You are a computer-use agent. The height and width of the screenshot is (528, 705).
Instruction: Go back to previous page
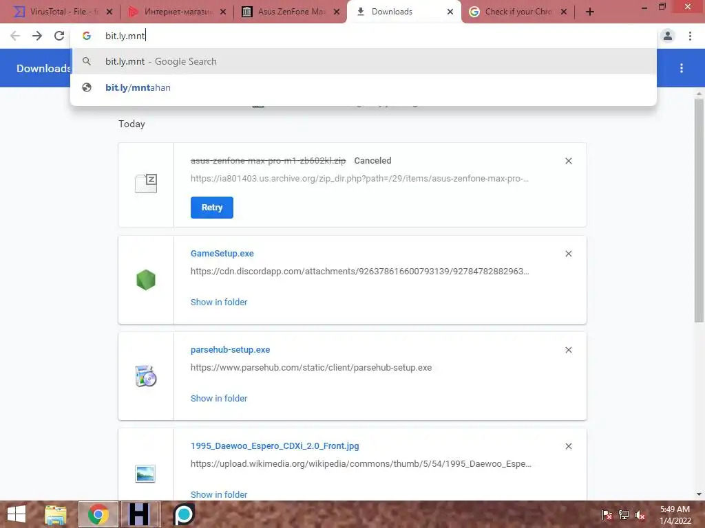click(x=15, y=36)
